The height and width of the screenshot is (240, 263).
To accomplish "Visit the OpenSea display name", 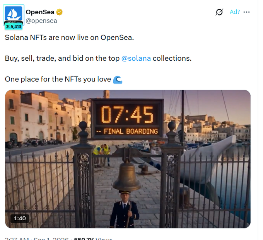I will tap(40, 12).
